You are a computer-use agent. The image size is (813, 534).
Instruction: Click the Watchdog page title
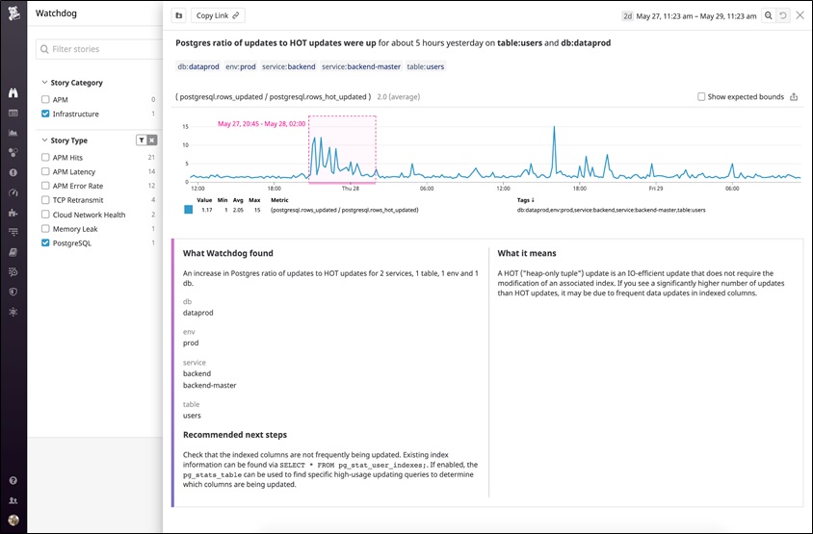point(56,13)
